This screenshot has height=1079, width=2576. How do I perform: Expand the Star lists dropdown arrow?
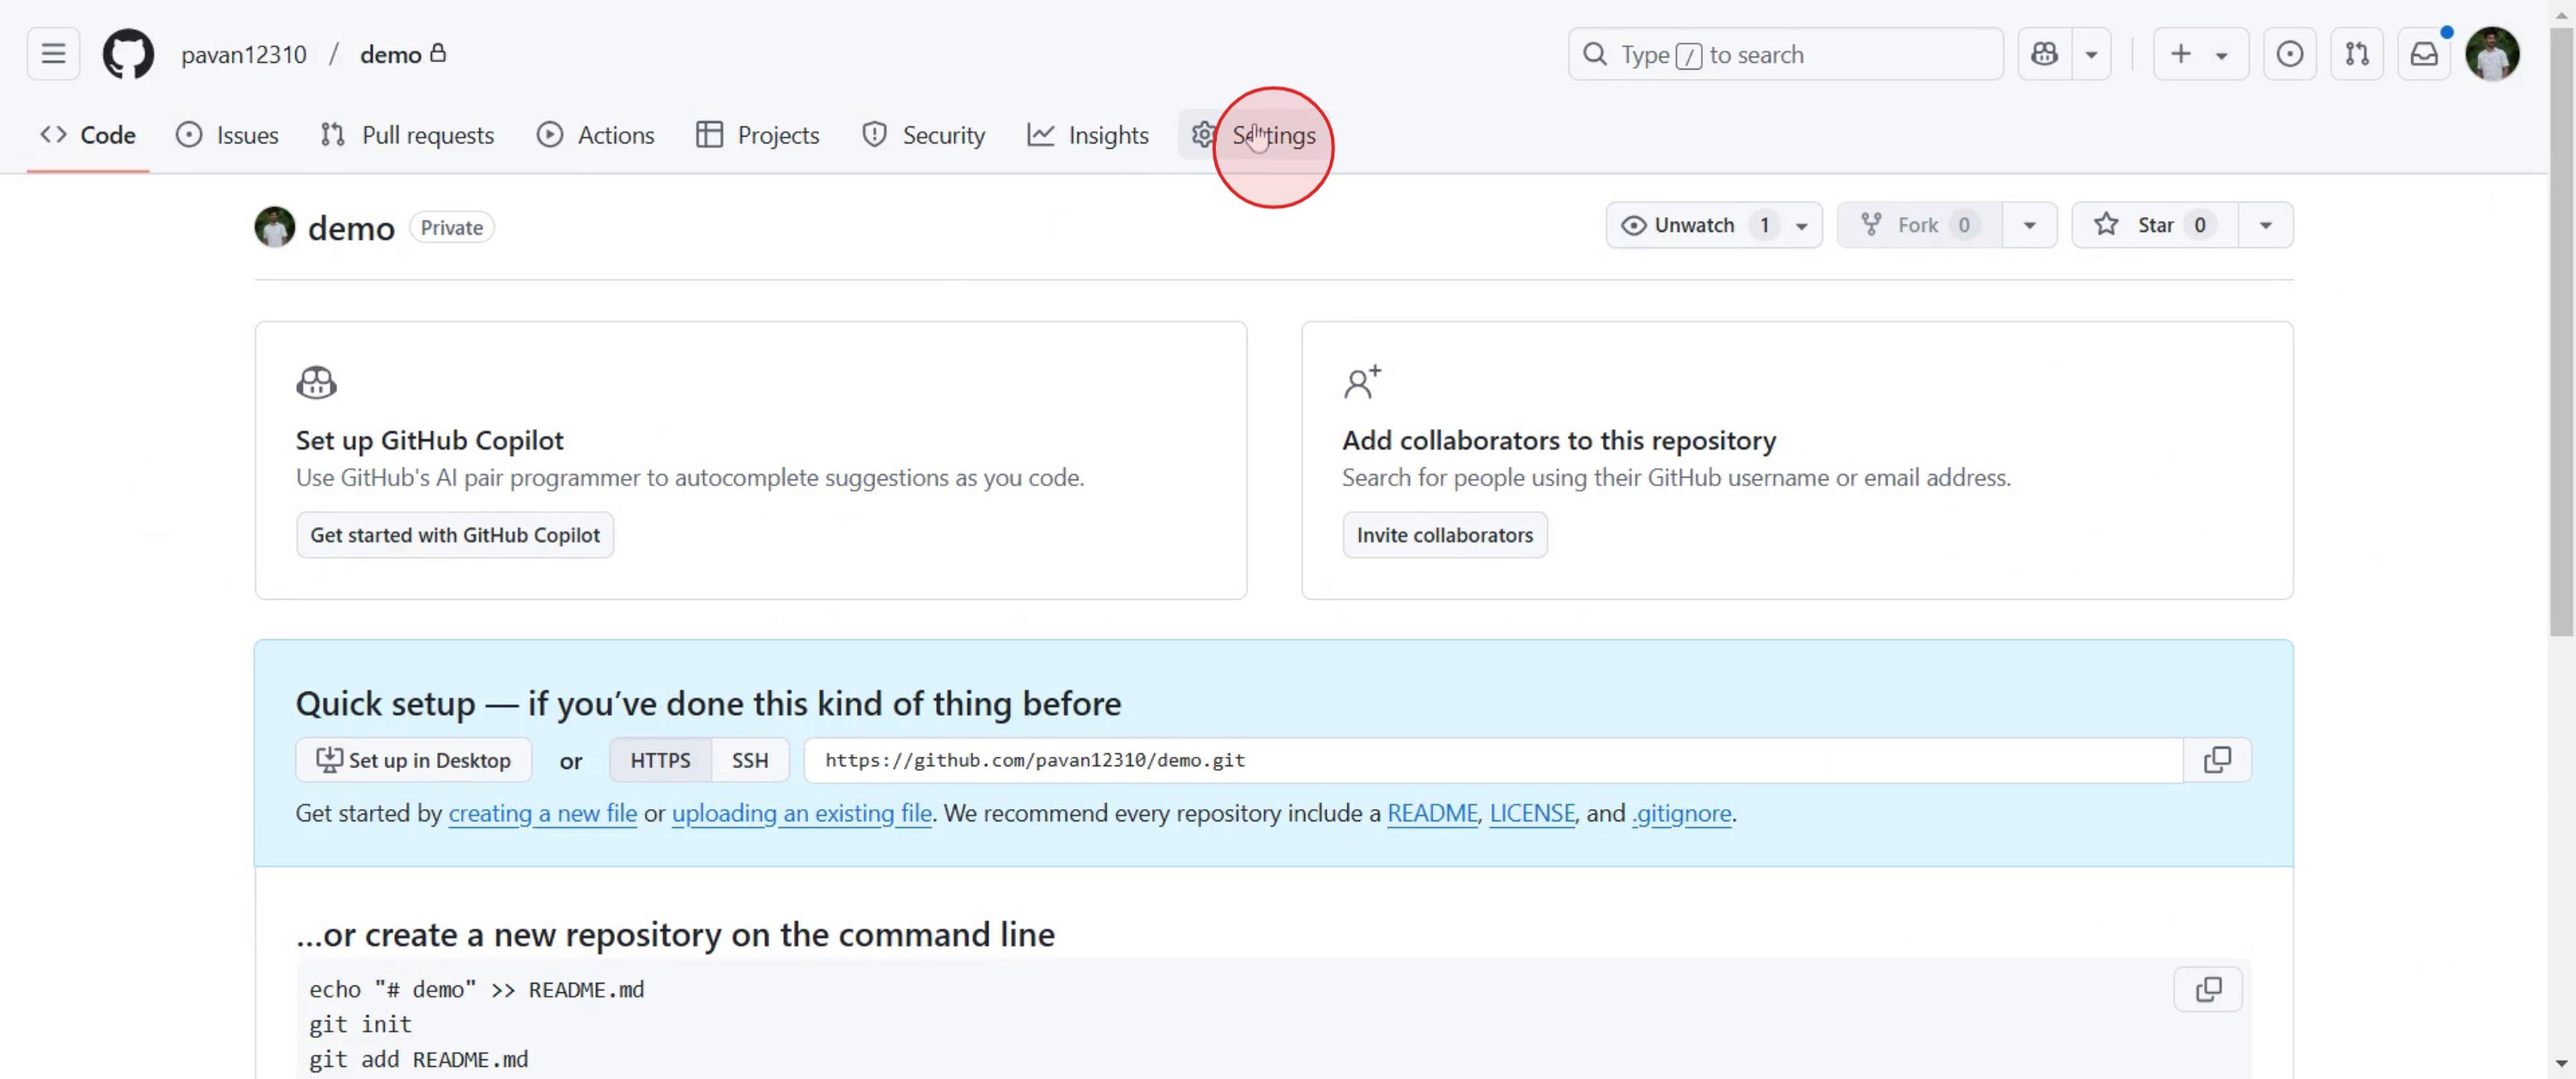2265,225
